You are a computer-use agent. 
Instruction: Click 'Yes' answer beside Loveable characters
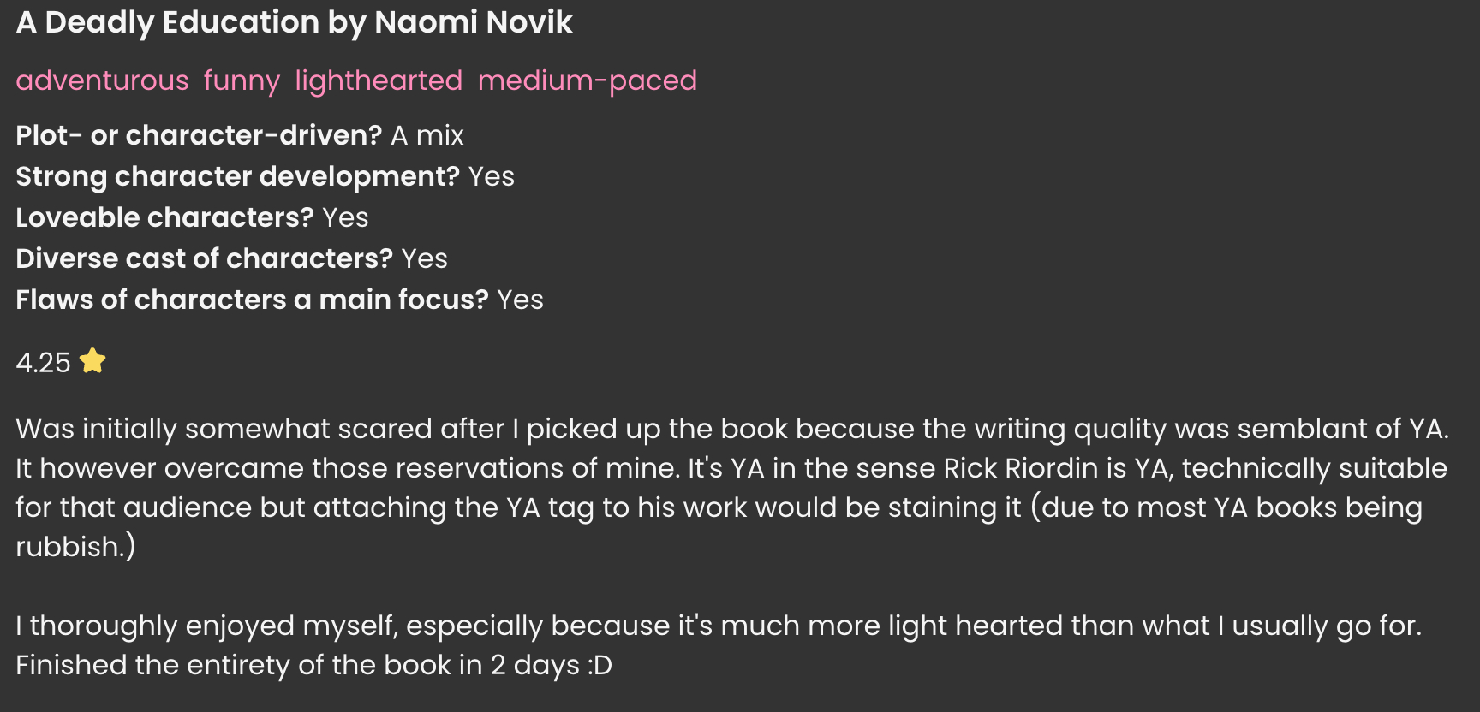tap(345, 217)
